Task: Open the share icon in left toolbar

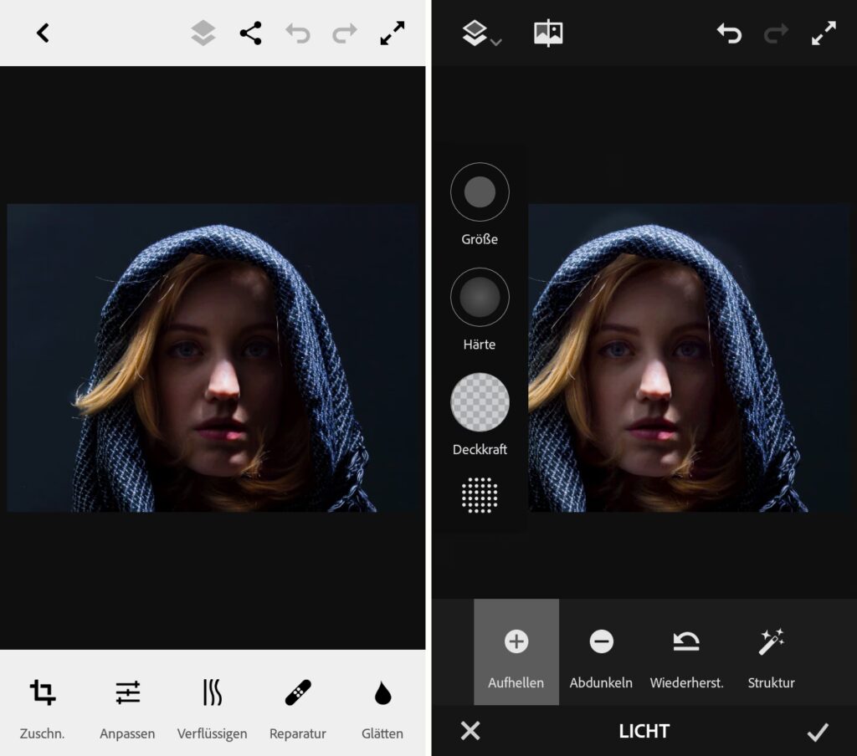Action: coord(250,33)
